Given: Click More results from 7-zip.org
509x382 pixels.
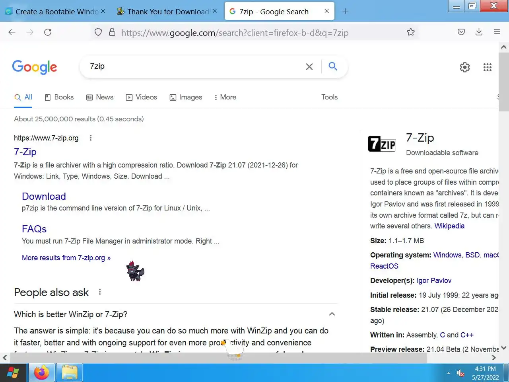Looking at the screenshot, I should coord(66,258).
